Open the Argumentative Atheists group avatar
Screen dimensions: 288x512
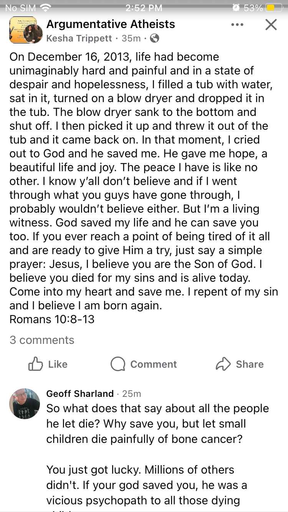(25, 30)
